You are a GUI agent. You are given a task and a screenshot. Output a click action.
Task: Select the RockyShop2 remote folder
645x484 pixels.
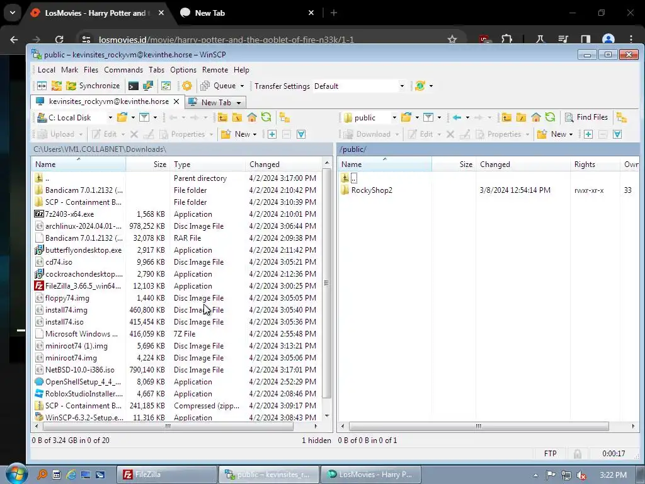tap(372, 190)
